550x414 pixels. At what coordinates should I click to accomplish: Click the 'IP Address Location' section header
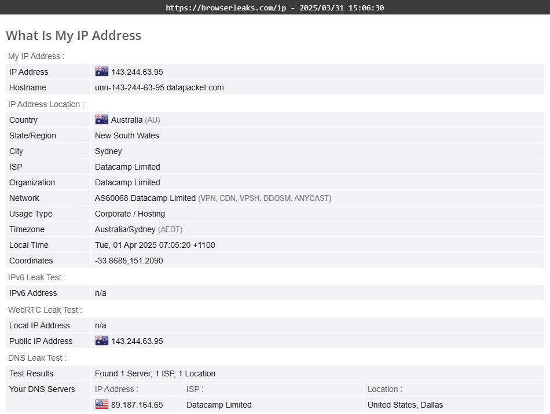coord(46,104)
